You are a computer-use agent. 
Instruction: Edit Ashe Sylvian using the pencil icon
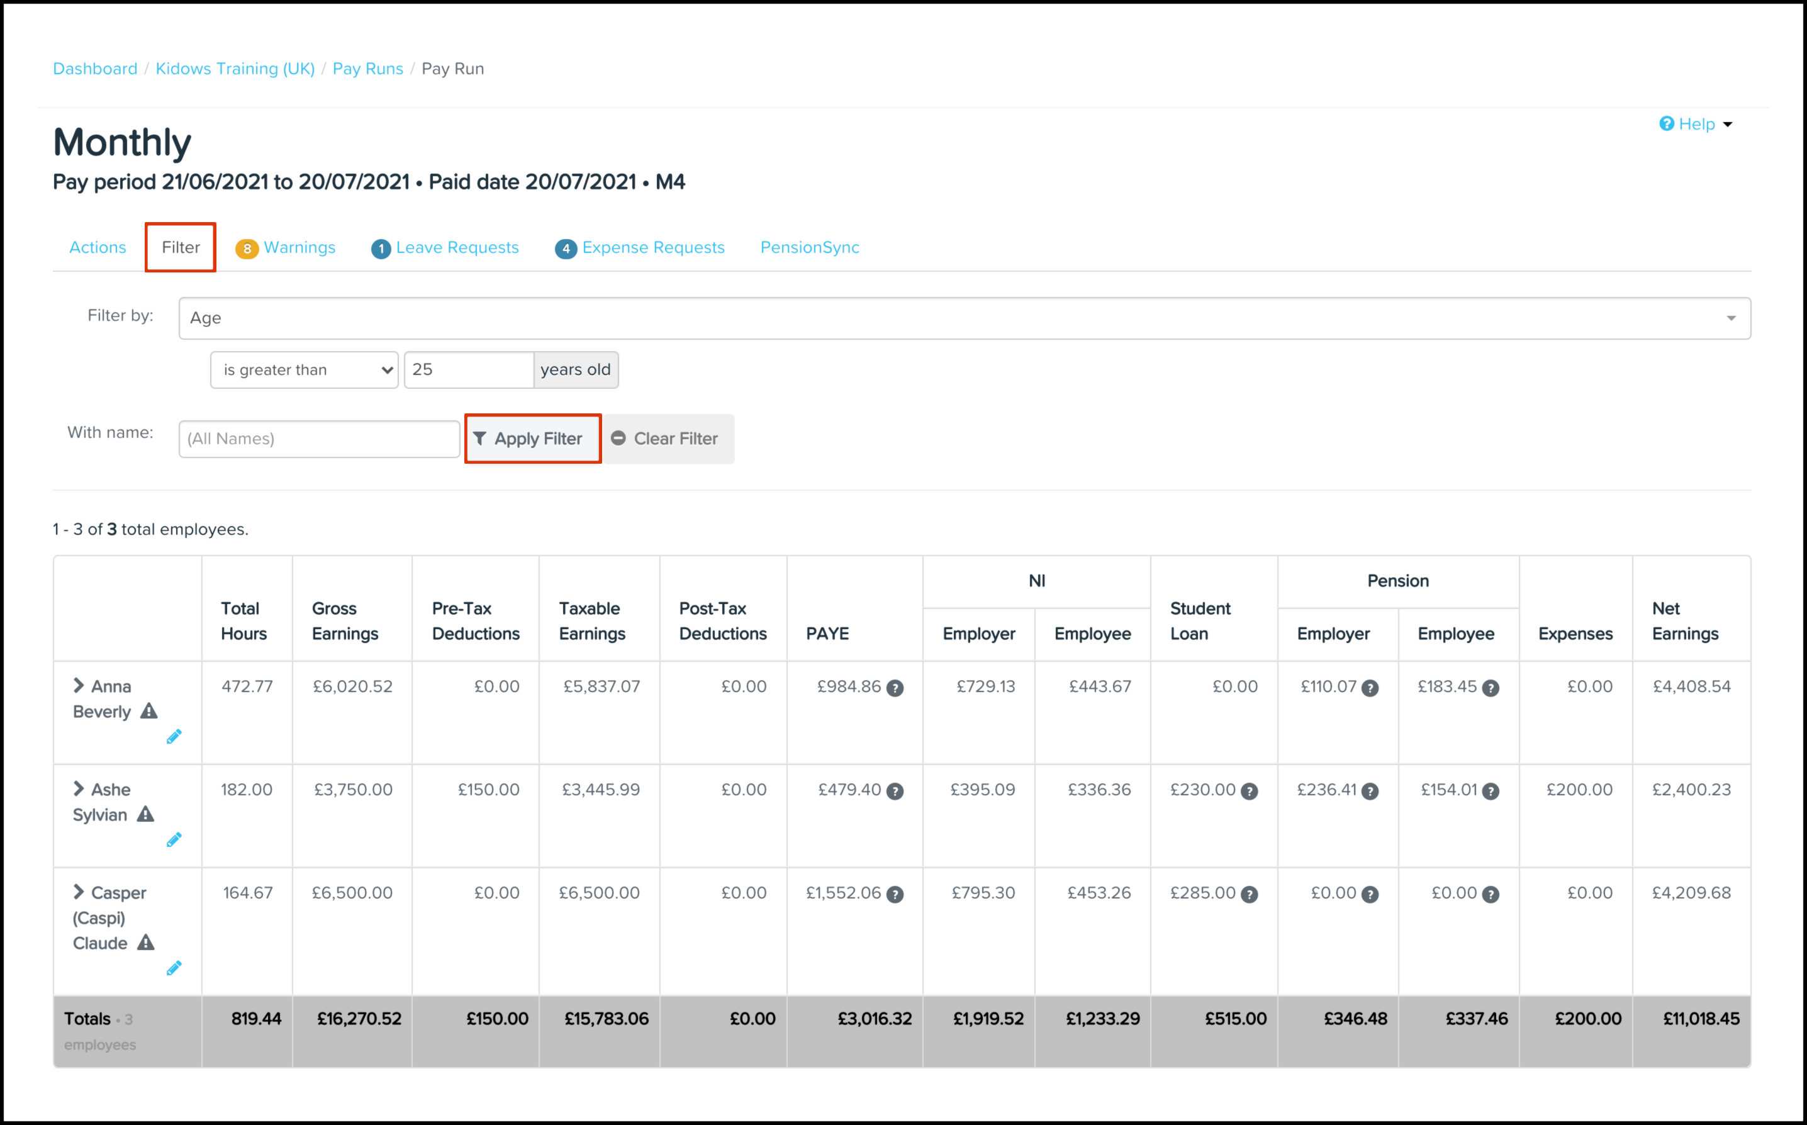(x=174, y=840)
